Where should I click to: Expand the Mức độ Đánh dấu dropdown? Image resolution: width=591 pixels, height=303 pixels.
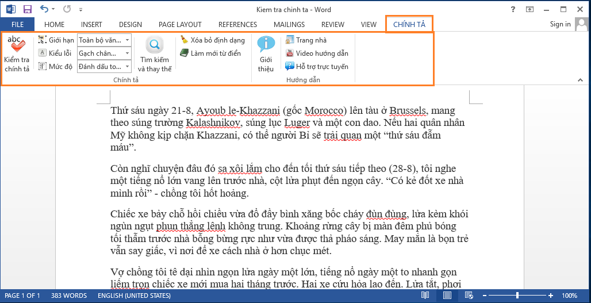click(x=127, y=67)
